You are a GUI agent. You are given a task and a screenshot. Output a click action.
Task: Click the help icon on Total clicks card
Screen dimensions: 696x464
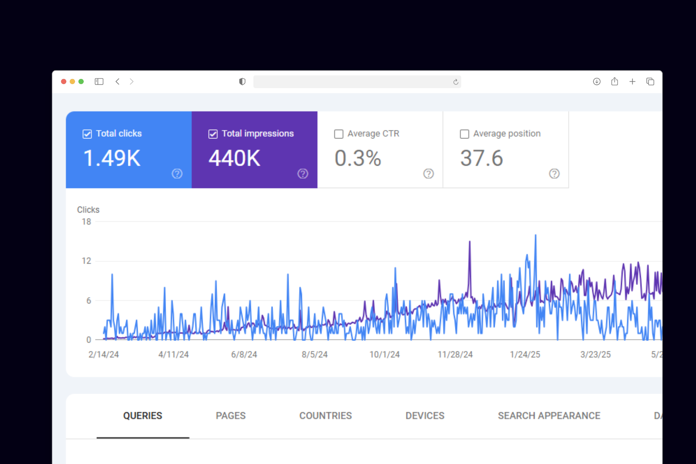tap(177, 174)
